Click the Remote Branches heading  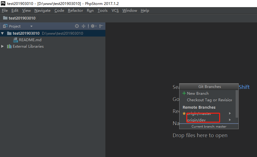coord(199,107)
